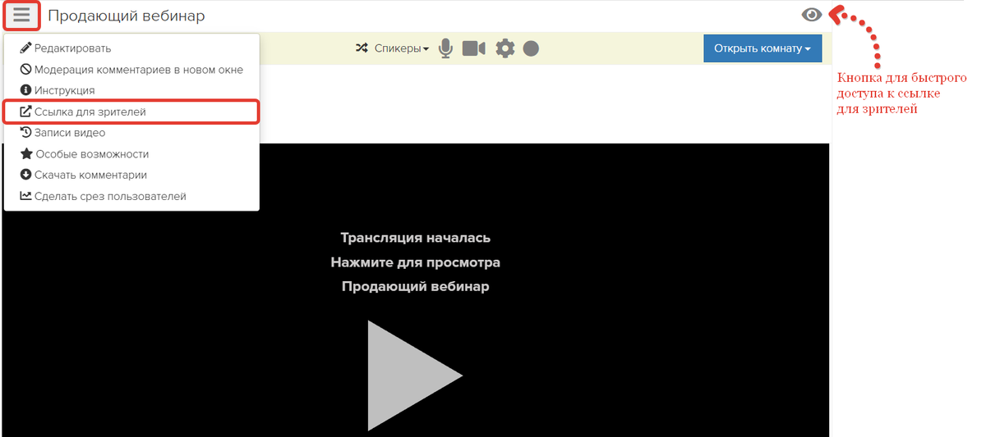Choose Модерация комментариев в новом окне
The image size is (986, 437).
(x=138, y=70)
